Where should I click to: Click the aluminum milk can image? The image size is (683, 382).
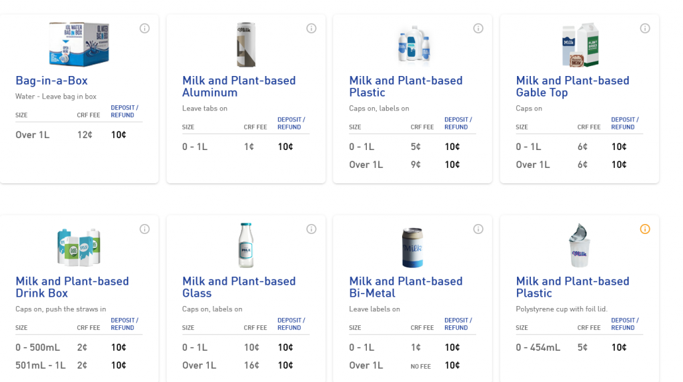[245, 45]
